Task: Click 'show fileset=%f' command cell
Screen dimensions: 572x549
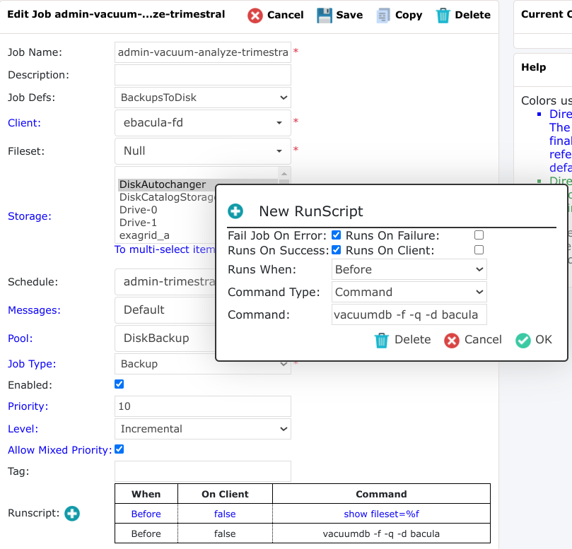Action: (x=381, y=514)
